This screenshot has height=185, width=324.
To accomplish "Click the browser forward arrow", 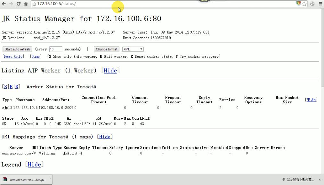I will pos(11,4).
